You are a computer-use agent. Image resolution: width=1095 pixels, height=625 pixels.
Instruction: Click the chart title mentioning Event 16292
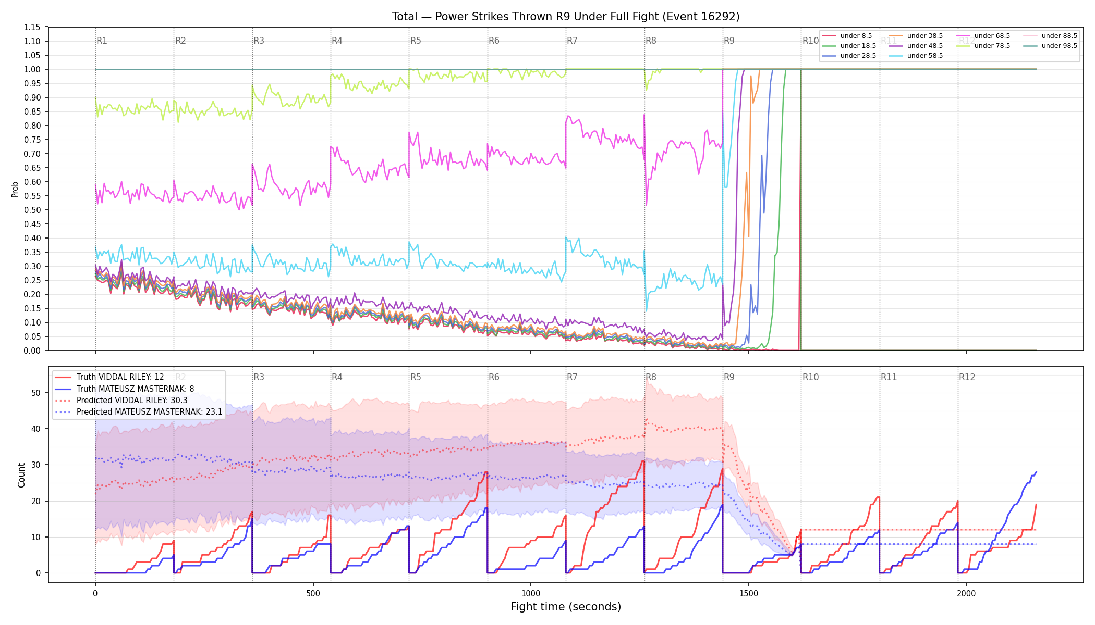coord(566,17)
